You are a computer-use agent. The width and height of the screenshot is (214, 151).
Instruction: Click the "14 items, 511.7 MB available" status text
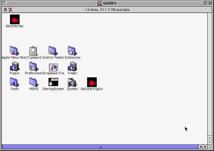[107, 10]
